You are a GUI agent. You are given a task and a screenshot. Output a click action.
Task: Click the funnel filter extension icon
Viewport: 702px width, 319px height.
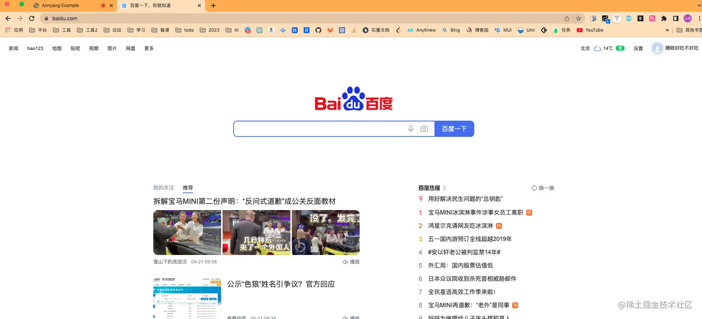(617, 19)
